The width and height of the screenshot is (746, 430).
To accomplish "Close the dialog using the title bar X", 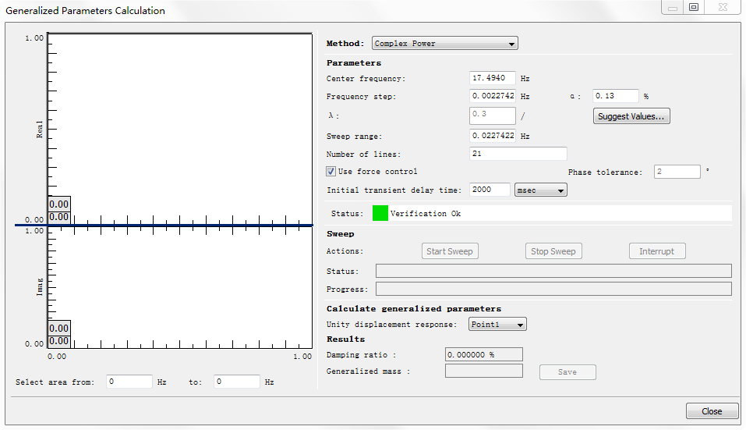I will [722, 7].
